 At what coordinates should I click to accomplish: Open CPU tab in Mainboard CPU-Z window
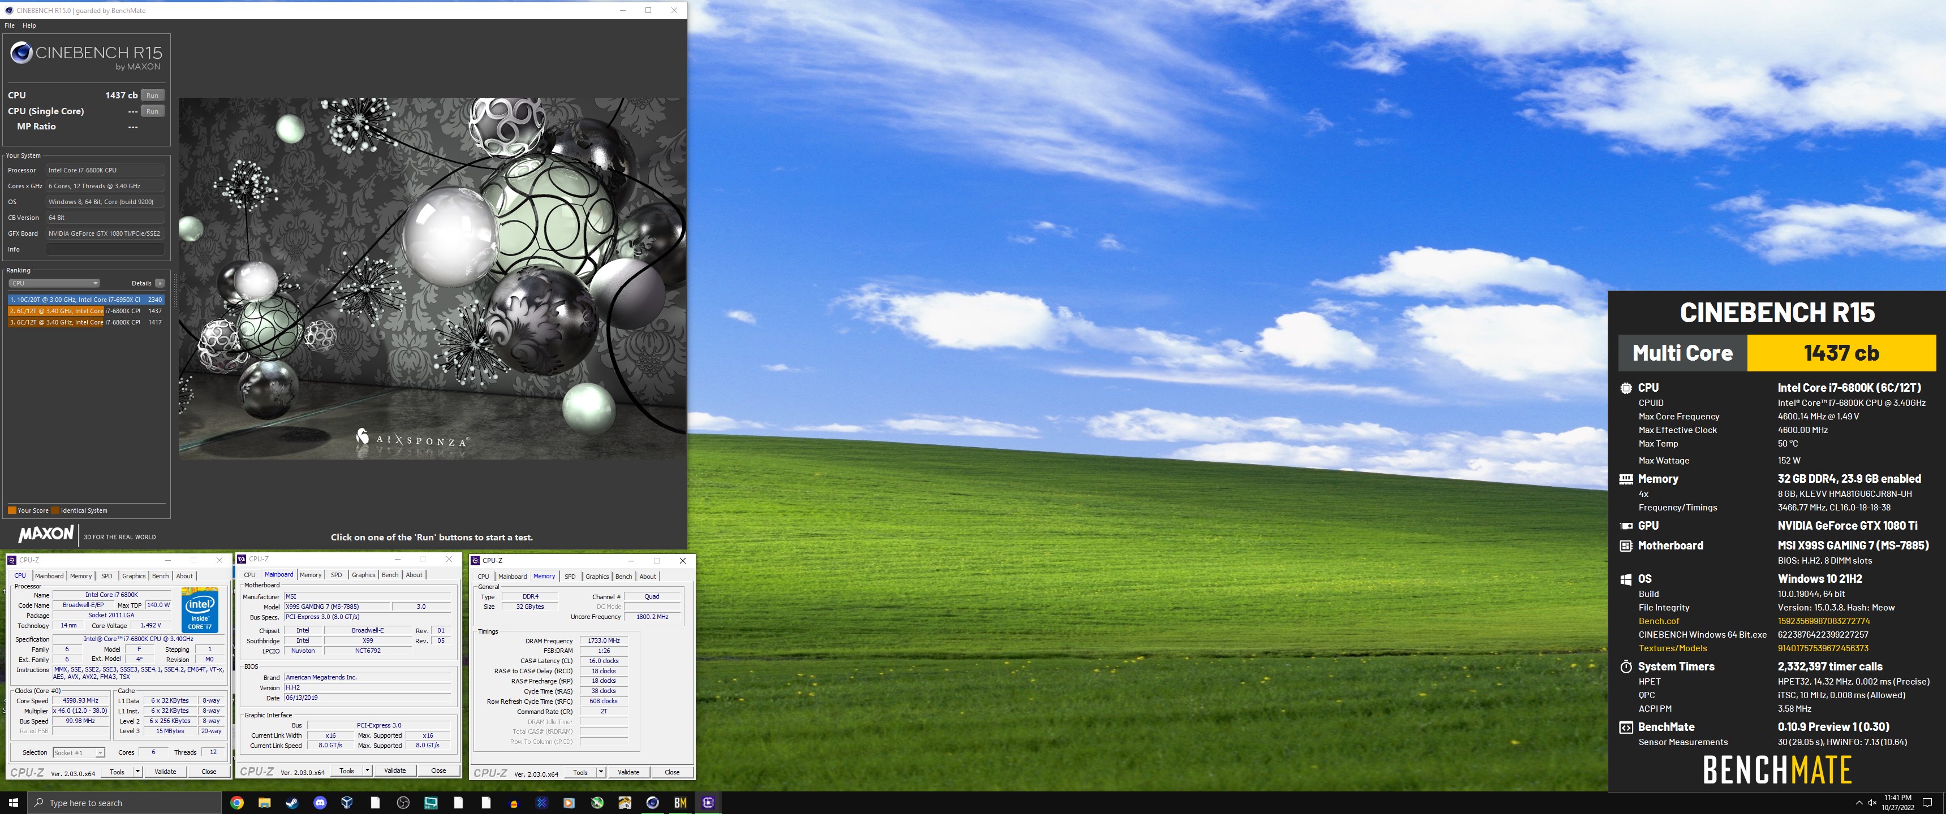[x=249, y=575]
